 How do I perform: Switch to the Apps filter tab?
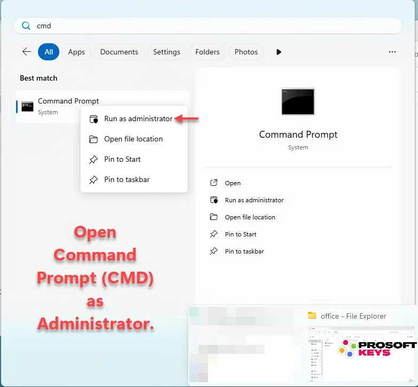point(76,52)
